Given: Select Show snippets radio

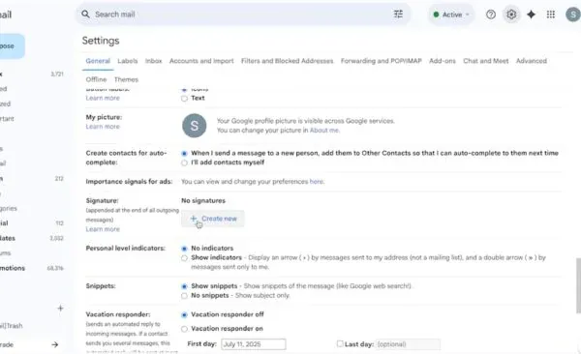Looking at the screenshot, I should tap(184, 286).
